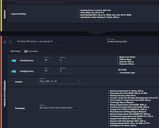Select the phase number 2 circle
The height and width of the screenshot is (128, 159).
click(x=10, y=42)
